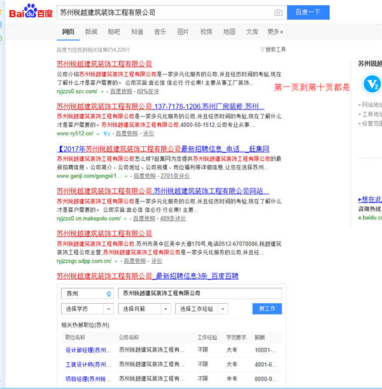The height and width of the screenshot is (389, 382).
Task: Click ryjzzs0.cn.makepolo.com green URL
Action: point(88,219)
